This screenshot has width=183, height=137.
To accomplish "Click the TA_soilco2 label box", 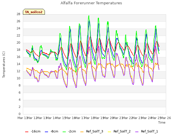I will [34, 12].
